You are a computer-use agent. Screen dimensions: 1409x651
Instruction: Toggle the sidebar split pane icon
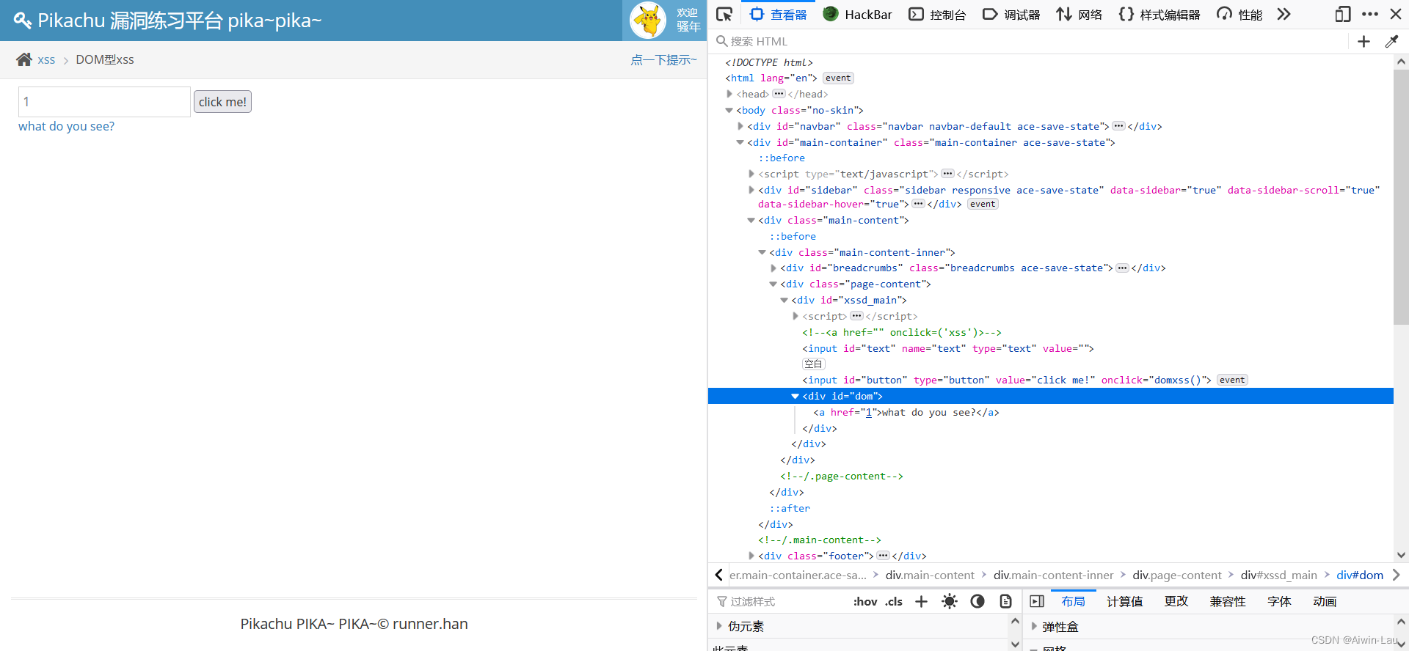1037,601
